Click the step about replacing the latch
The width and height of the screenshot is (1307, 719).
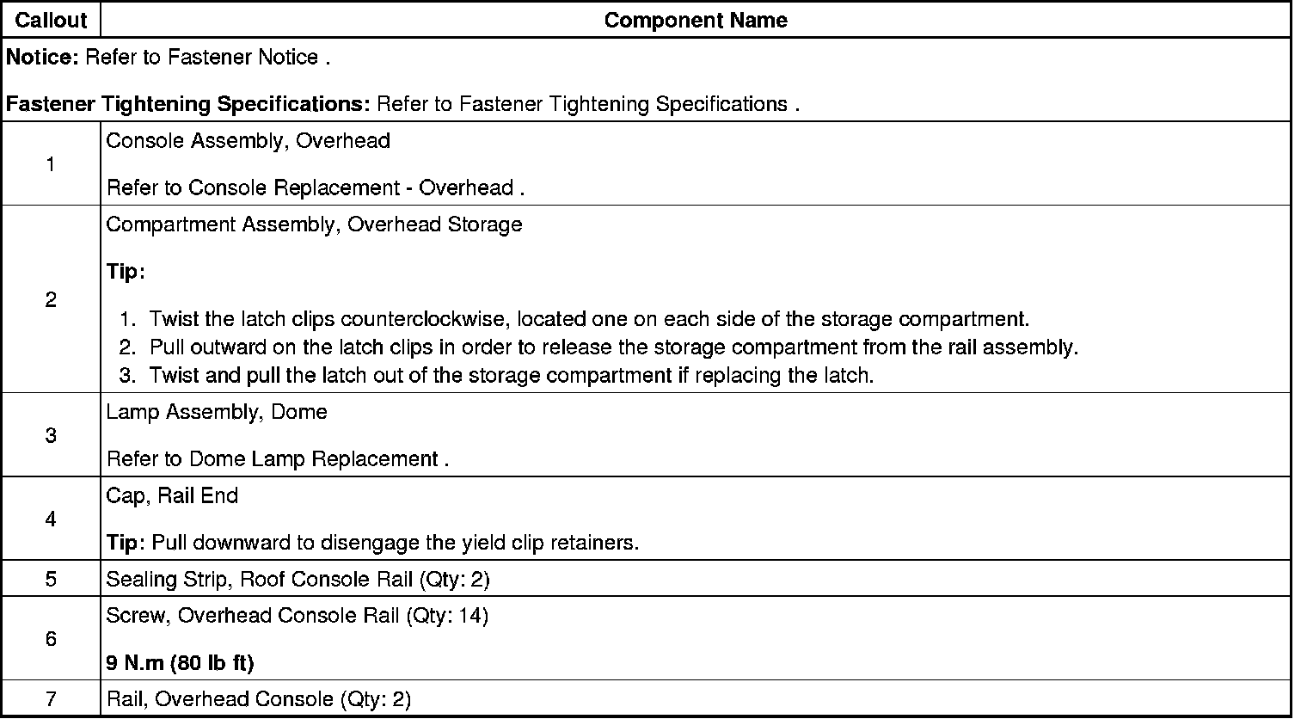tap(511, 376)
